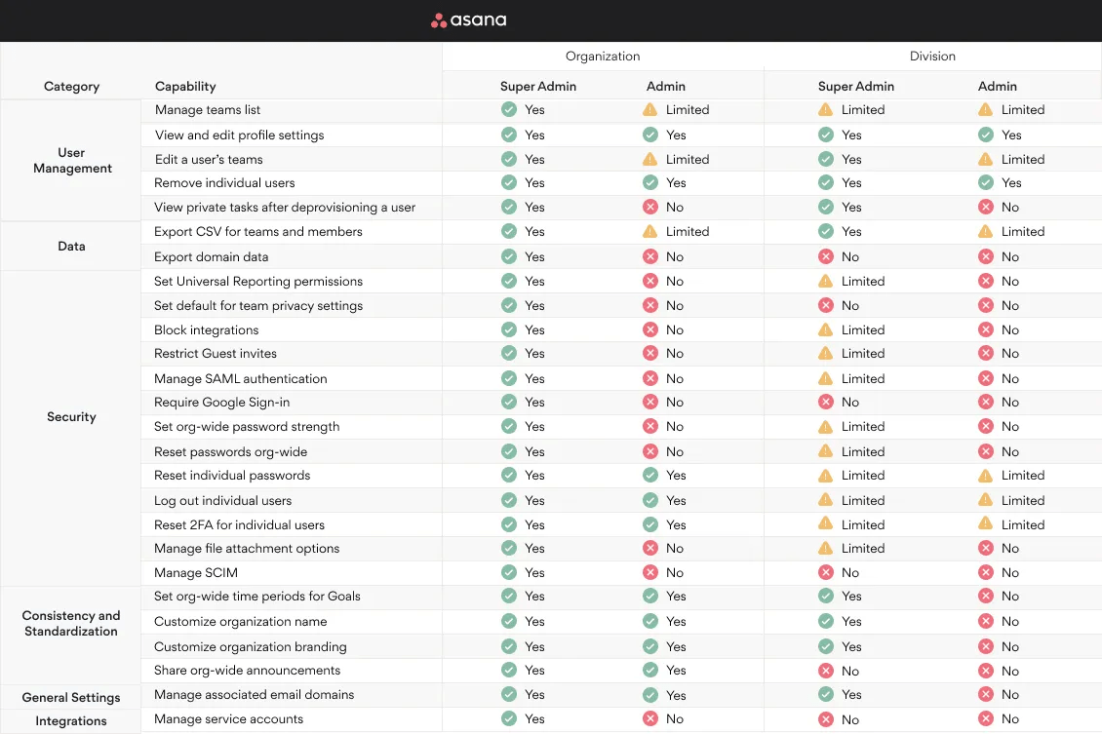This screenshot has height=734, width=1102.
Task: Click Division Super Admin warning icon for Block integrations
Action: point(826,330)
